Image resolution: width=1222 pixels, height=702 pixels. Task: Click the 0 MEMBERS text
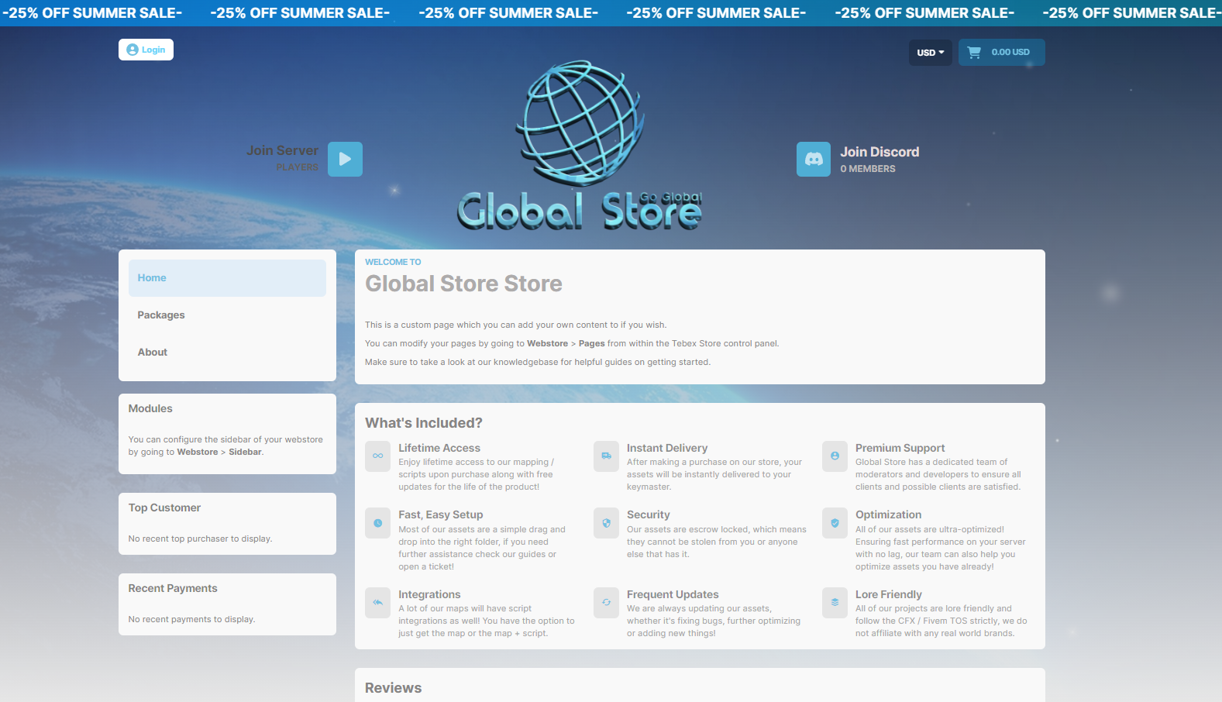coord(868,169)
